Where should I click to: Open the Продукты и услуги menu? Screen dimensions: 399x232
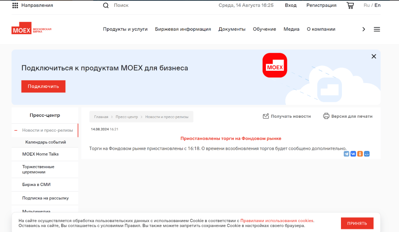(125, 29)
